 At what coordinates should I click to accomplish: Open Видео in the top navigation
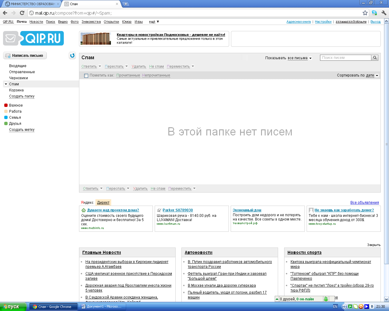point(63,22)
